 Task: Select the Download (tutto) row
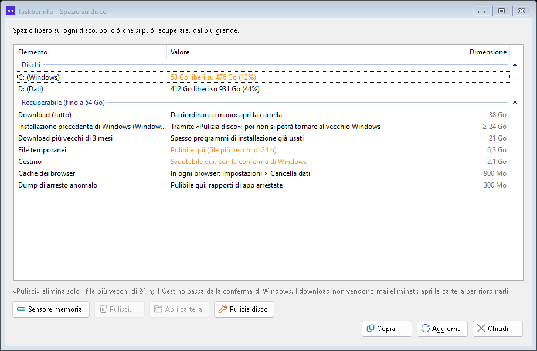click(x=263, y=115)
